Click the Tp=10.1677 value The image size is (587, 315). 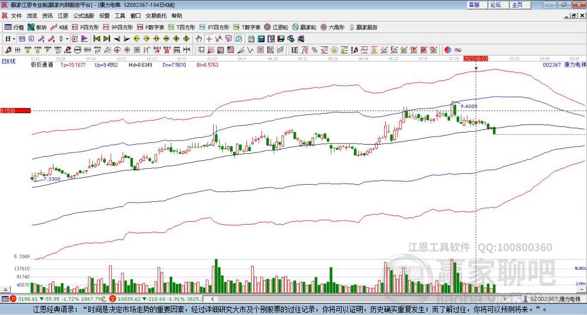[73, 65]
